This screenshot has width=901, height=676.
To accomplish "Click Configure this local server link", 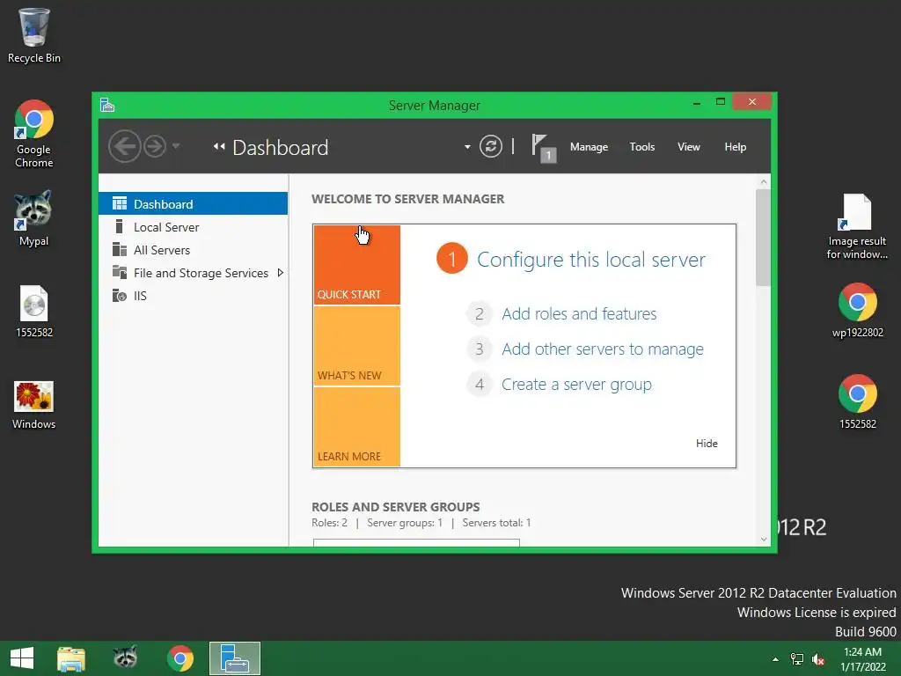I will tap(591, 260).
